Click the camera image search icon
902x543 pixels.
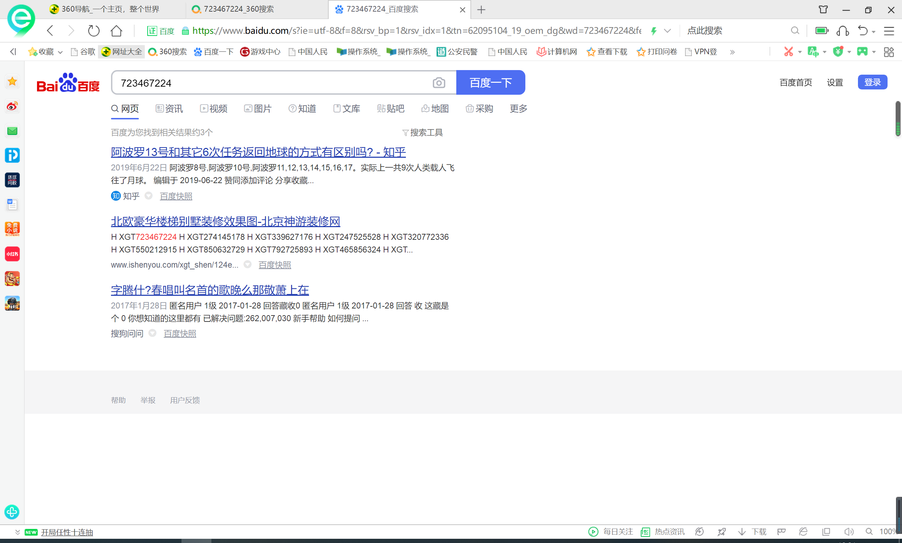pos(439,83)
